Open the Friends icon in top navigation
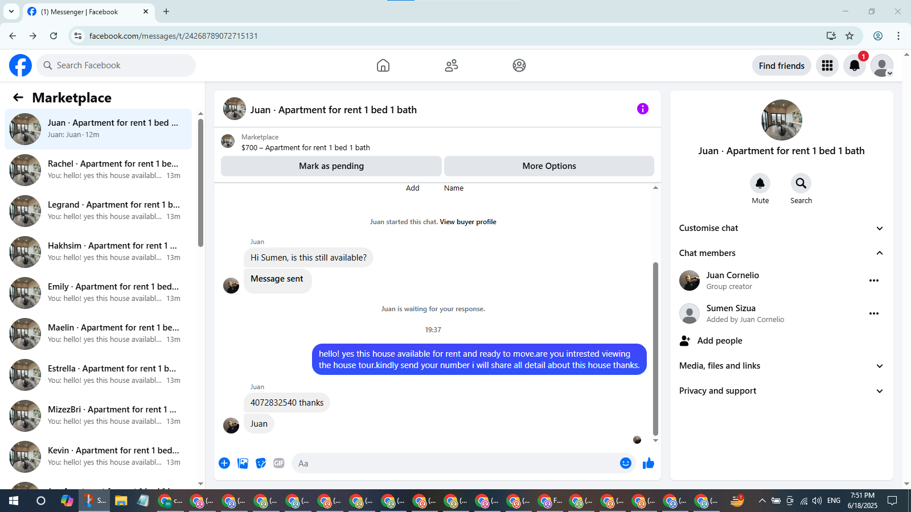Image resolution: width=911 pixels, height=512 pixels. [x=452, y=65]
